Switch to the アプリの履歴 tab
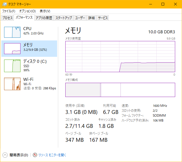This screenshot has height=162, width=182. (x=44, y=18)
